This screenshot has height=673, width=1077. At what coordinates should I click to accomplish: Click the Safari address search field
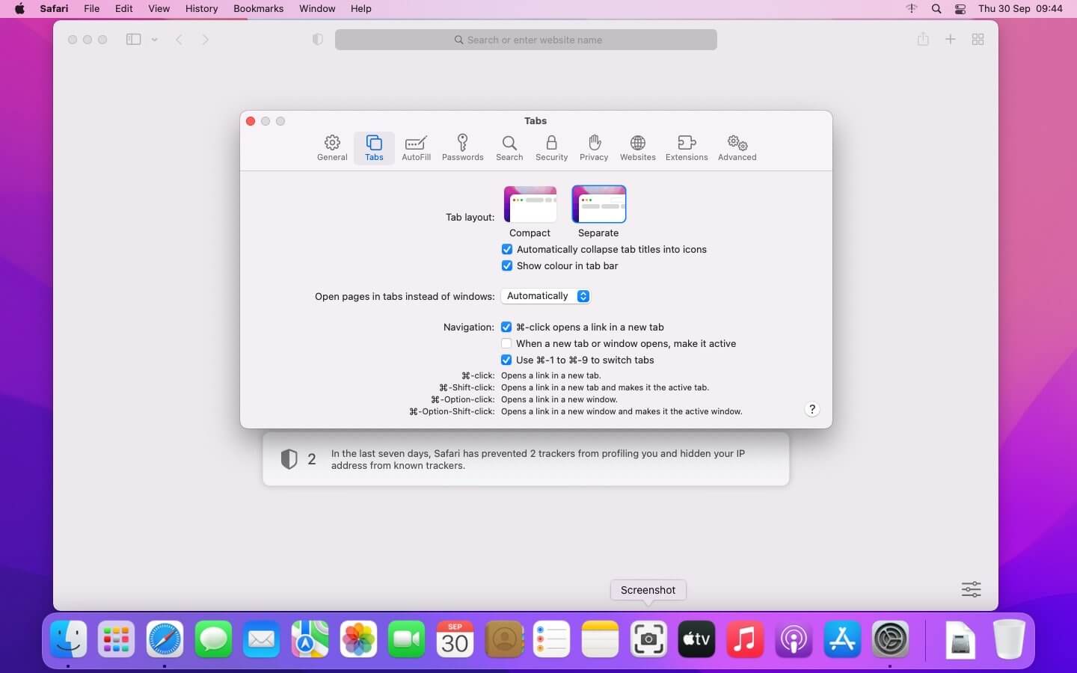(526, 40)
